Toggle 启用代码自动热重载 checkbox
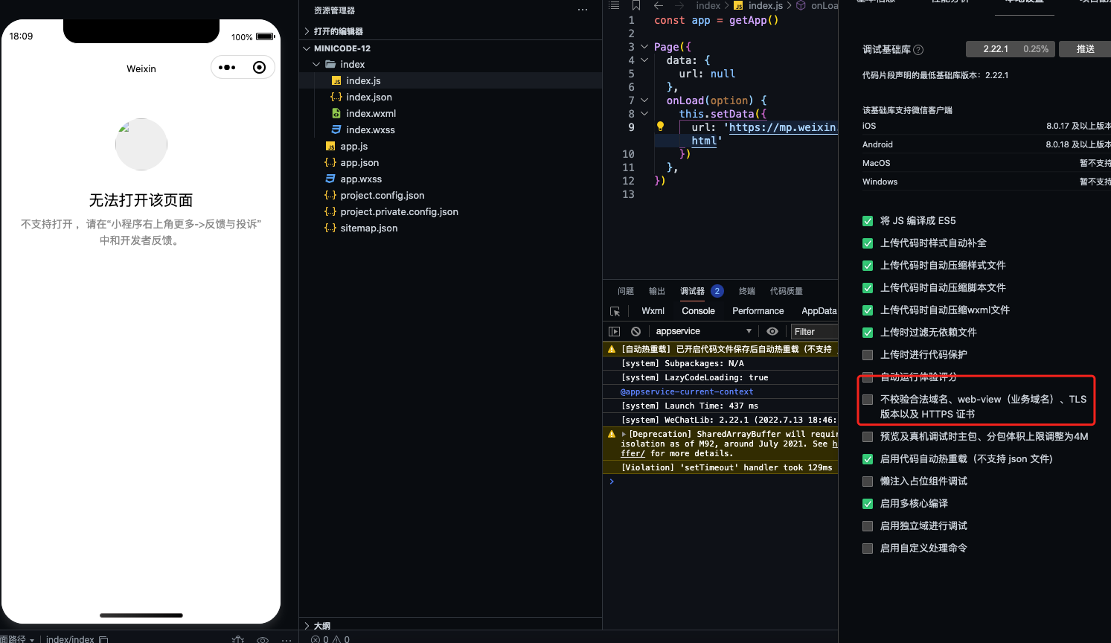Screen dimensions: 1111x643 pyautogui.click(x=868, y=459)
